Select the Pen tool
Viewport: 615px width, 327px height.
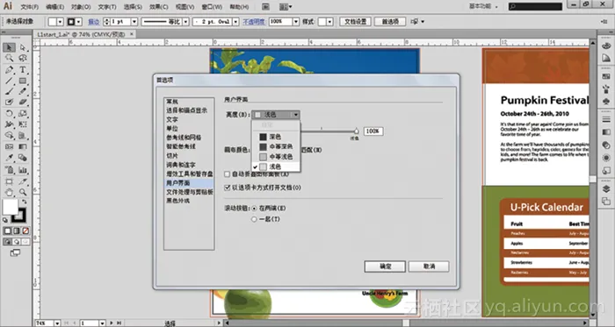(10, 69)
